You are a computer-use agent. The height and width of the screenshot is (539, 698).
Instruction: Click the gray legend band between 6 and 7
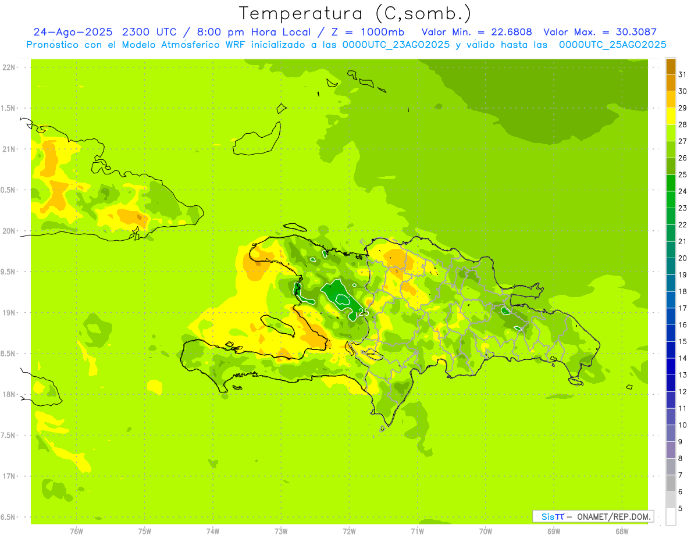(671, 484)
